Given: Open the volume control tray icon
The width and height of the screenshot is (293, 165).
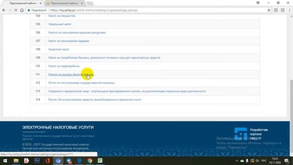Looking at the screenshot, I should pos(257,161).
